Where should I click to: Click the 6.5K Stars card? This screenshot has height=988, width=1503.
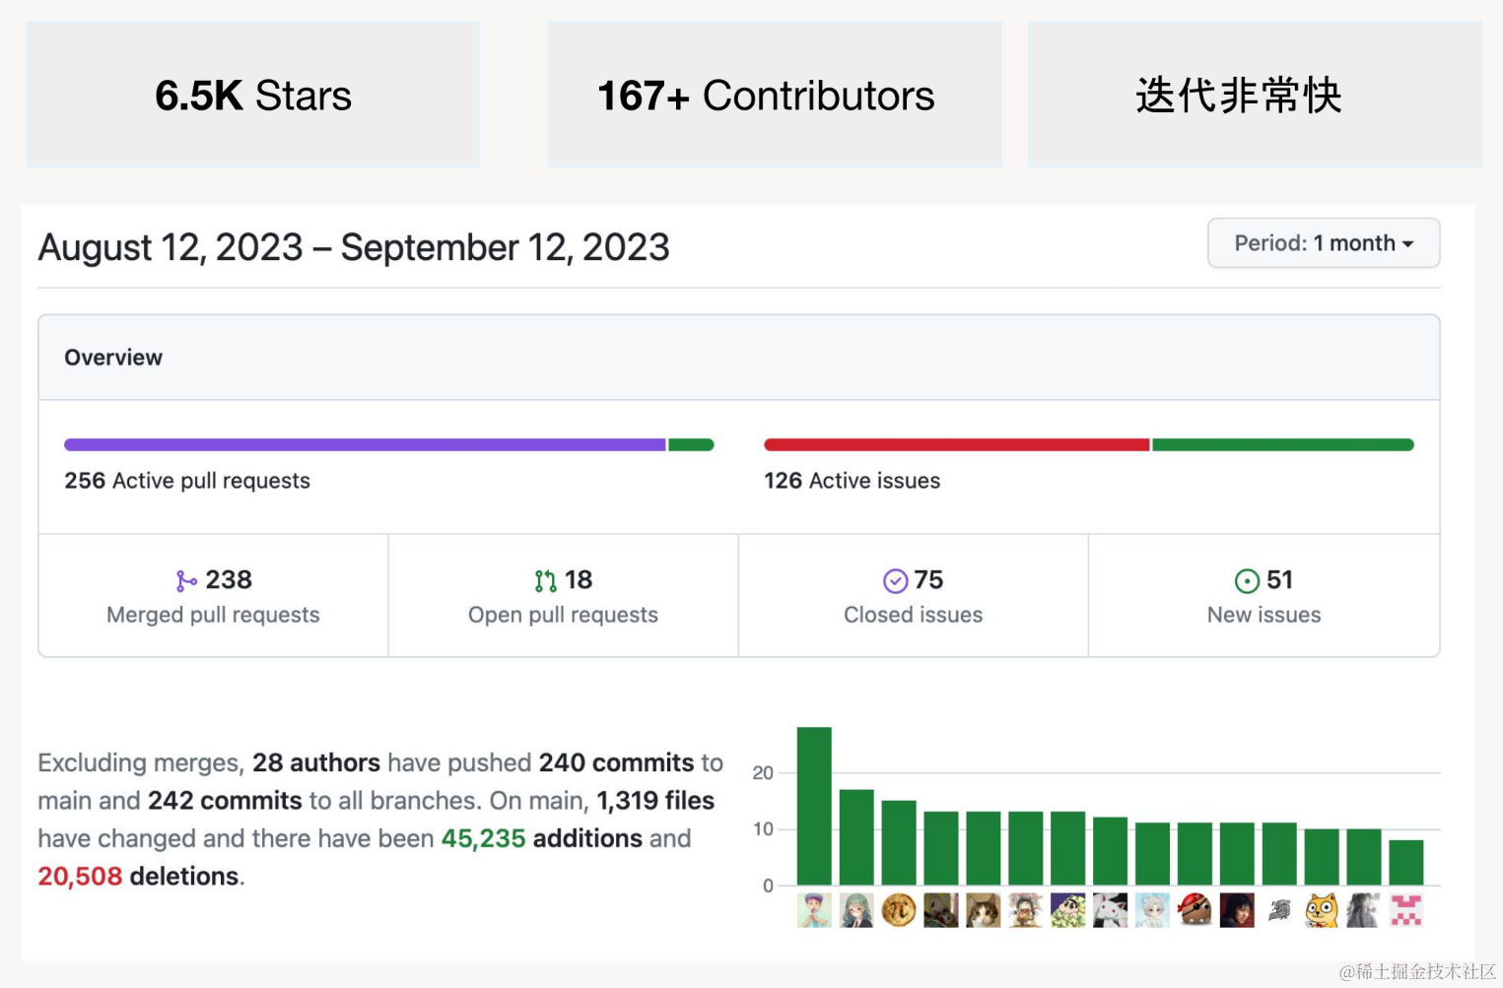coord(253,95)
